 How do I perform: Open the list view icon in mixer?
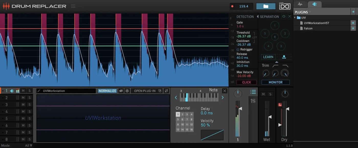click(253, 92)
